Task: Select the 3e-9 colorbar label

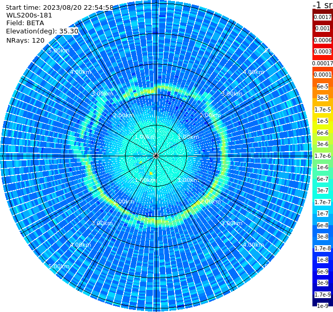Action: [323, 283]
